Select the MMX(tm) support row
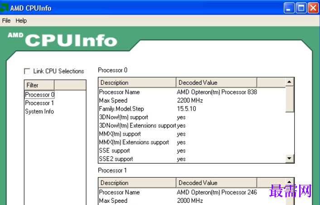Screen dimensions: 320x205 (x=192, y=134)
